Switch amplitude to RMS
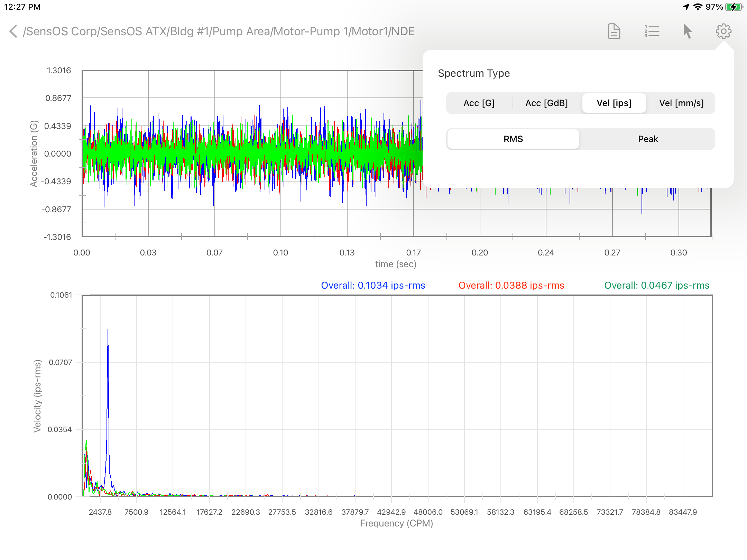747x560 pixels. pyautogui.click(x=513, y=139)
